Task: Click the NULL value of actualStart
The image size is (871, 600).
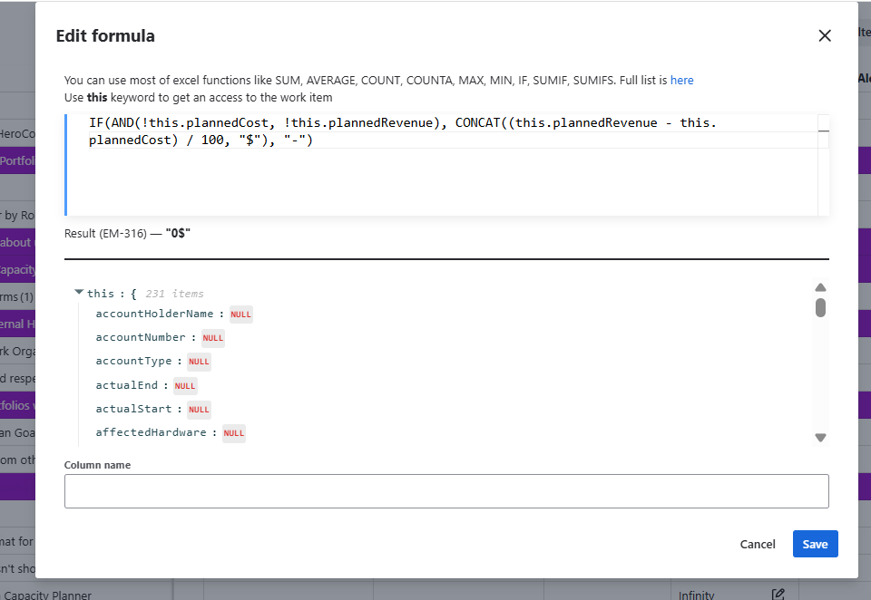Action: [x=199, y=410]
